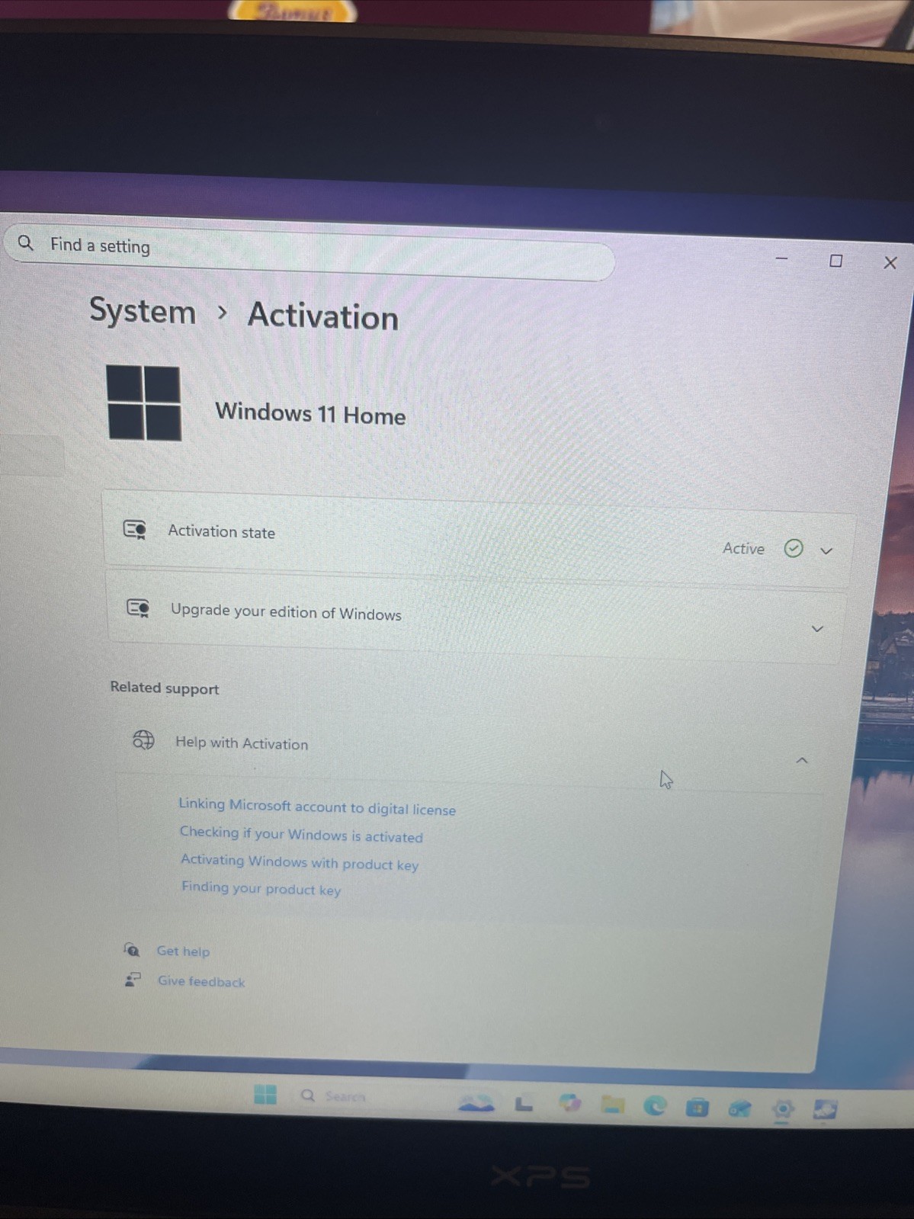
Task: Go back to System in the breadcrumb
Action: [143, 311]
